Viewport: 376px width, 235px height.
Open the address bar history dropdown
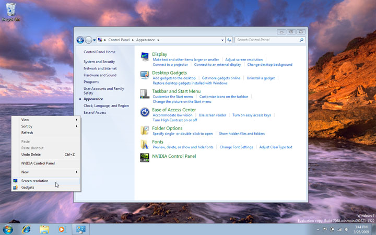pyautogui.click(x=222, y=40)
